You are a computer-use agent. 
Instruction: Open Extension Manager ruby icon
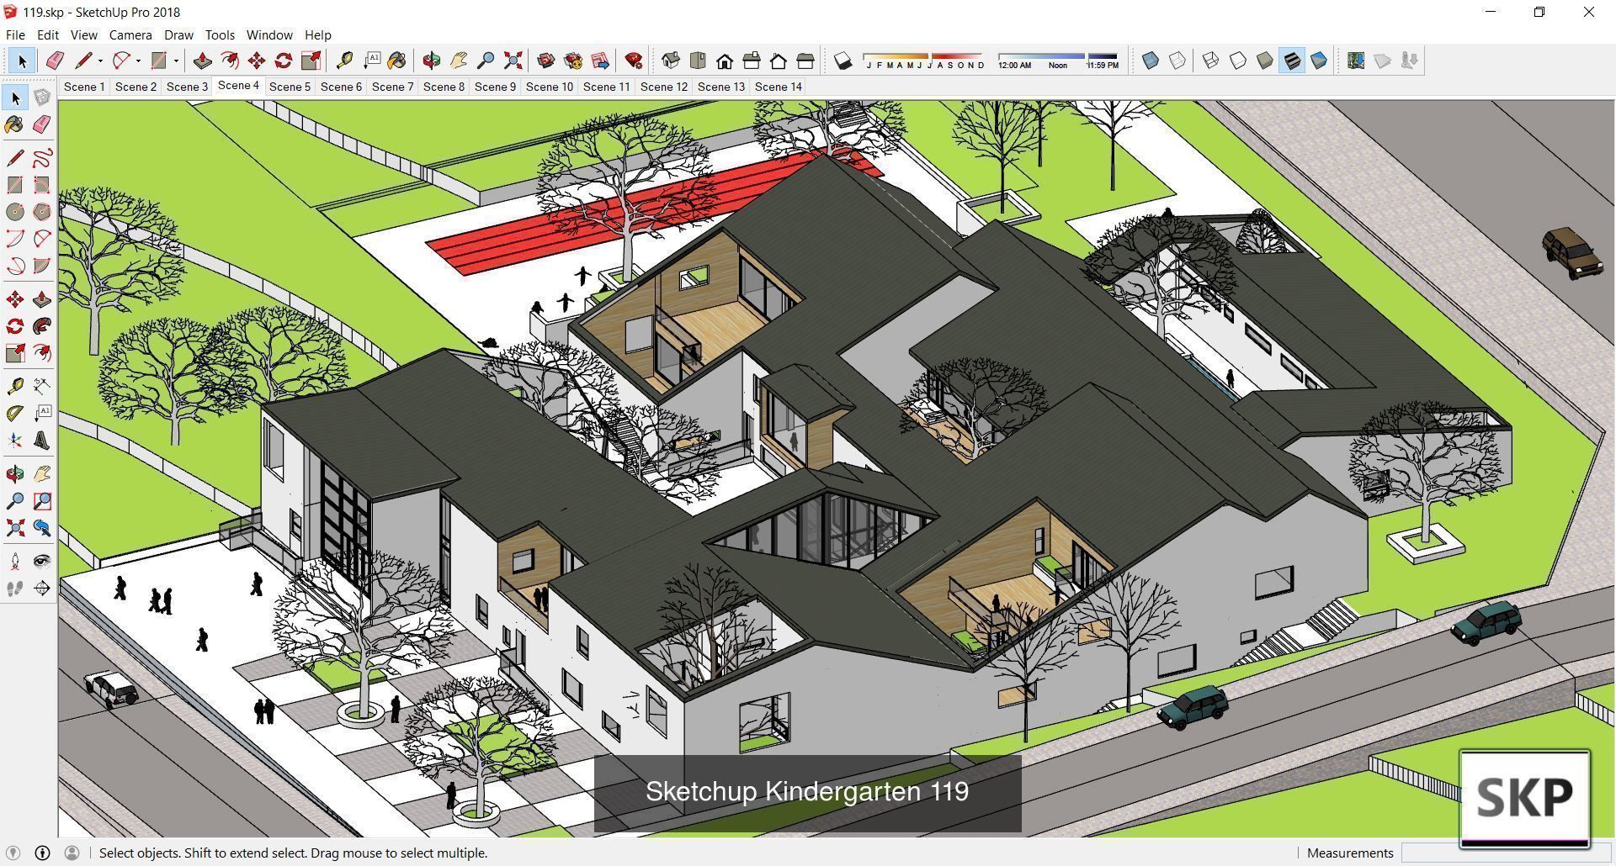(x=634, y=61)
